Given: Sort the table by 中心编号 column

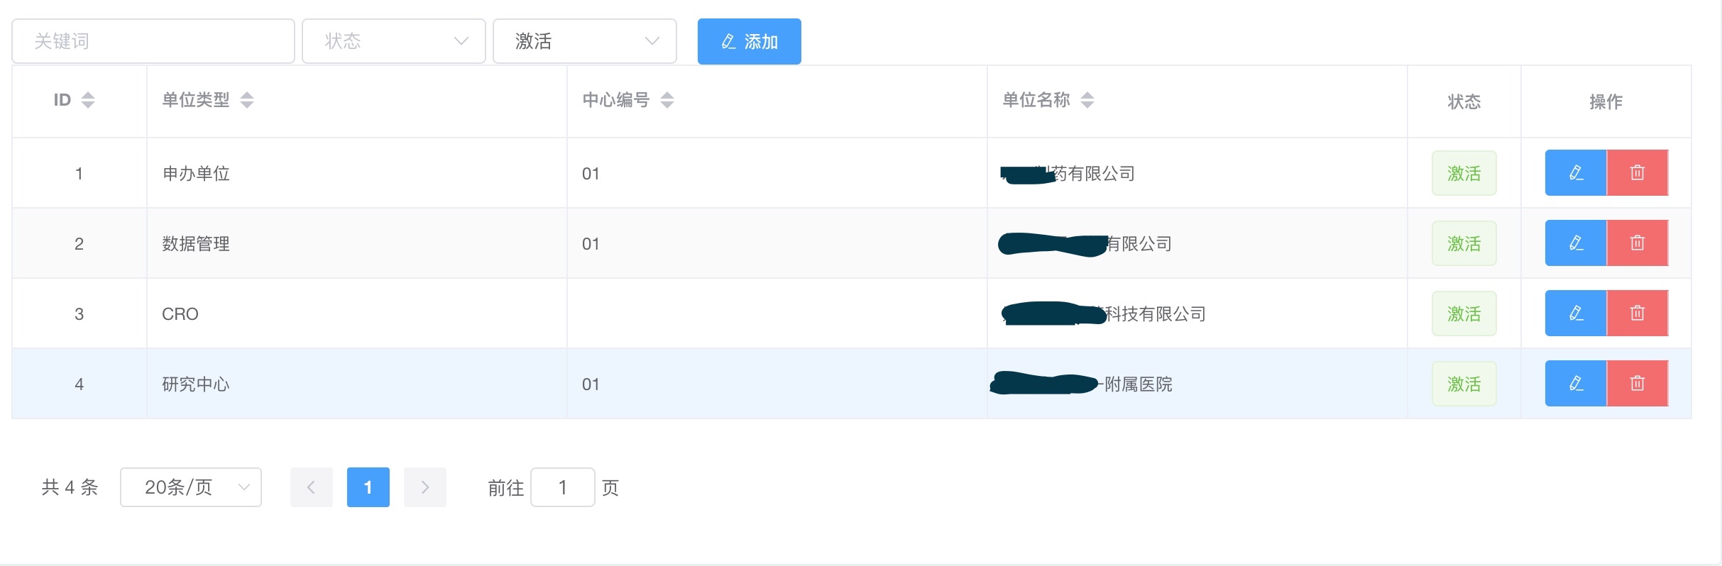Looking at the screenshot, I should (x=668, y=100).
